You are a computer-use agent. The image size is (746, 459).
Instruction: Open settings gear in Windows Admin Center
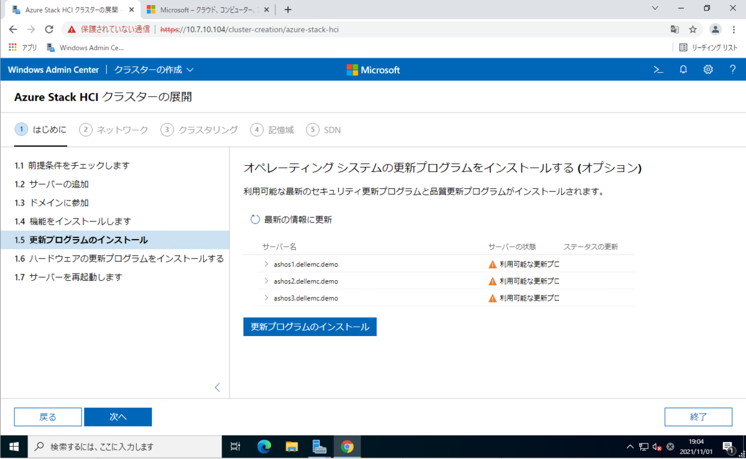point(708,70)
